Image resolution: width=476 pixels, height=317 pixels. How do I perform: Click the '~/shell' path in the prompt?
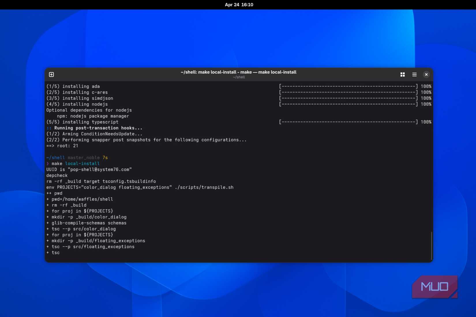click(x=55, y=158)
